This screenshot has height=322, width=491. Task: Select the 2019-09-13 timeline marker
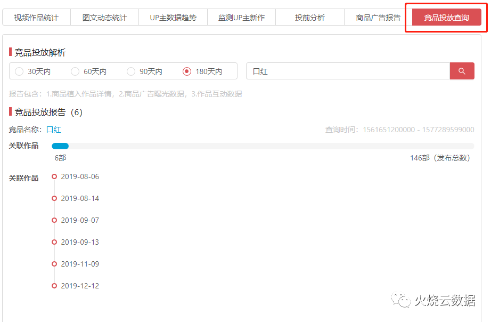point(54,242)
